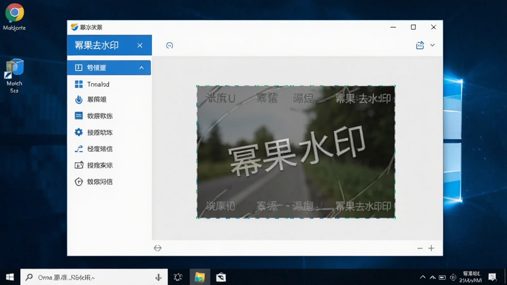The height and width of the screenshot is (285, 507).
Task: Click the taskbar search box
Action: coord(94,277)
